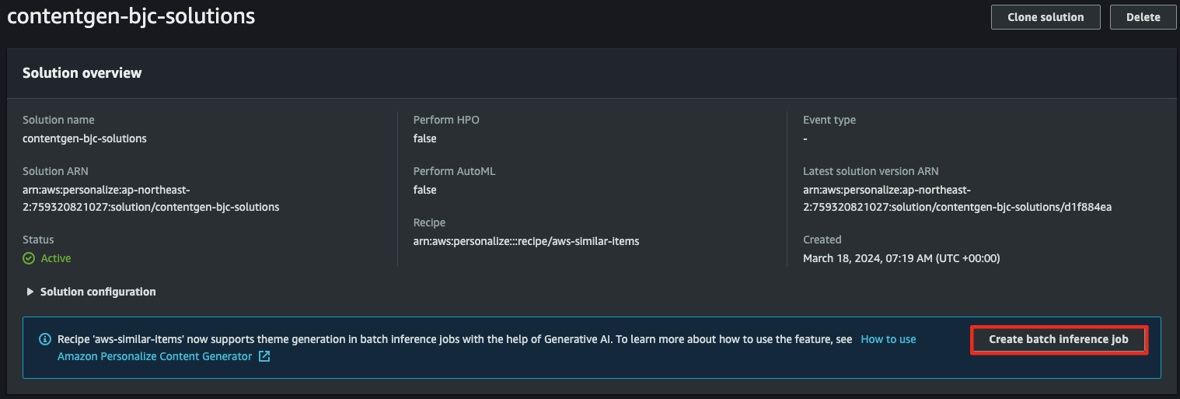1180x399 pixels.
Task: Click the Clone solution button
Action: point(1046,17)
